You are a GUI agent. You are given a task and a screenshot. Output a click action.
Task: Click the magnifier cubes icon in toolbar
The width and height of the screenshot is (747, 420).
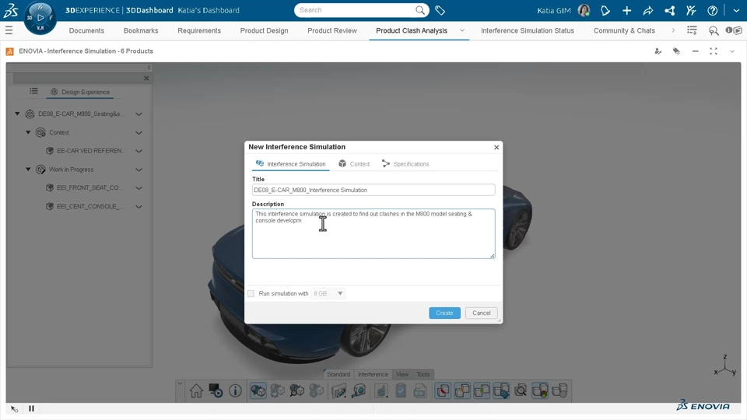pos(521,391)
